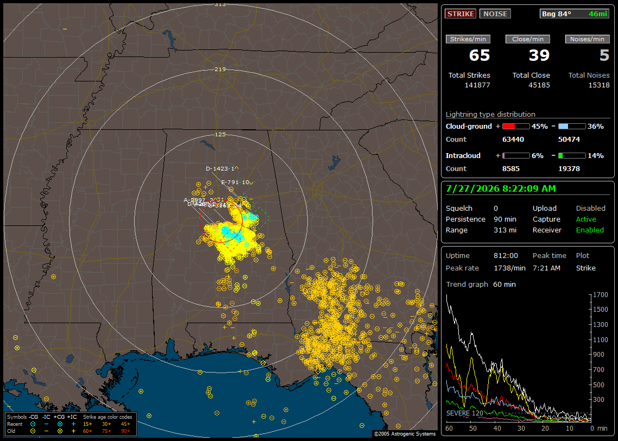Click the Receiver status Enabled
Image resolution: width=618 pixels, height=441 pixels.
590,230
